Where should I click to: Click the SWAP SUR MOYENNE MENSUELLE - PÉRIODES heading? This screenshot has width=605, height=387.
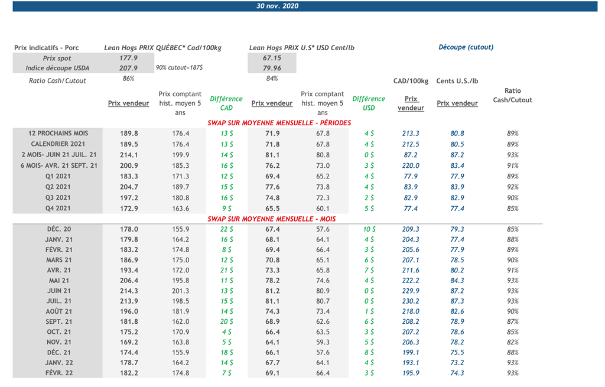tap(279, 123)
